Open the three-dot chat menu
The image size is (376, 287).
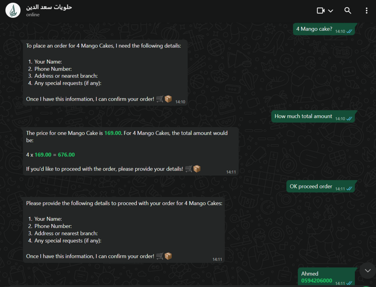[x=366, y=10]
